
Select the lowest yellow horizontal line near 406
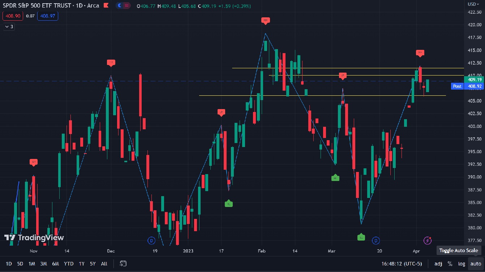[322, 95]
